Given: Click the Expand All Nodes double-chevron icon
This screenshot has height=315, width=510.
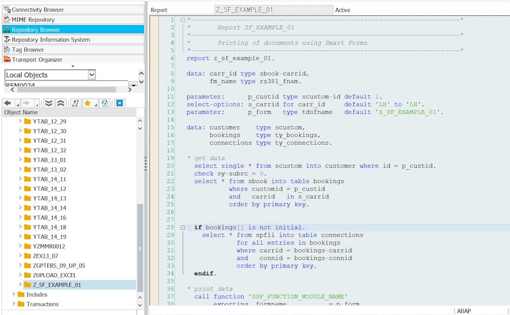Looking at the screenshot, I should pyautogui.click(x=49, y=103).
